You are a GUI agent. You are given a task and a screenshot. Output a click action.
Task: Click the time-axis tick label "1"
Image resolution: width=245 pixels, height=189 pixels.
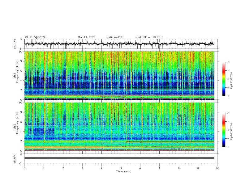click(44, 168)
